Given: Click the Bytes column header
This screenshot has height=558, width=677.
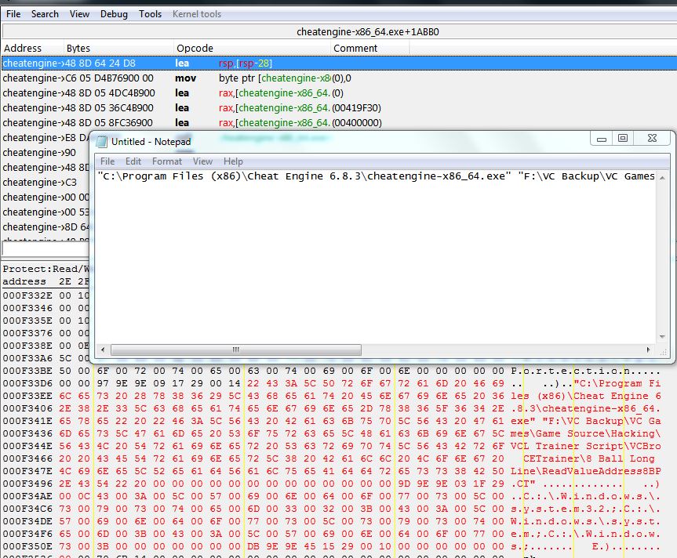Looking at the screenshot, I should pyautogui.click(x=78, y=49).
